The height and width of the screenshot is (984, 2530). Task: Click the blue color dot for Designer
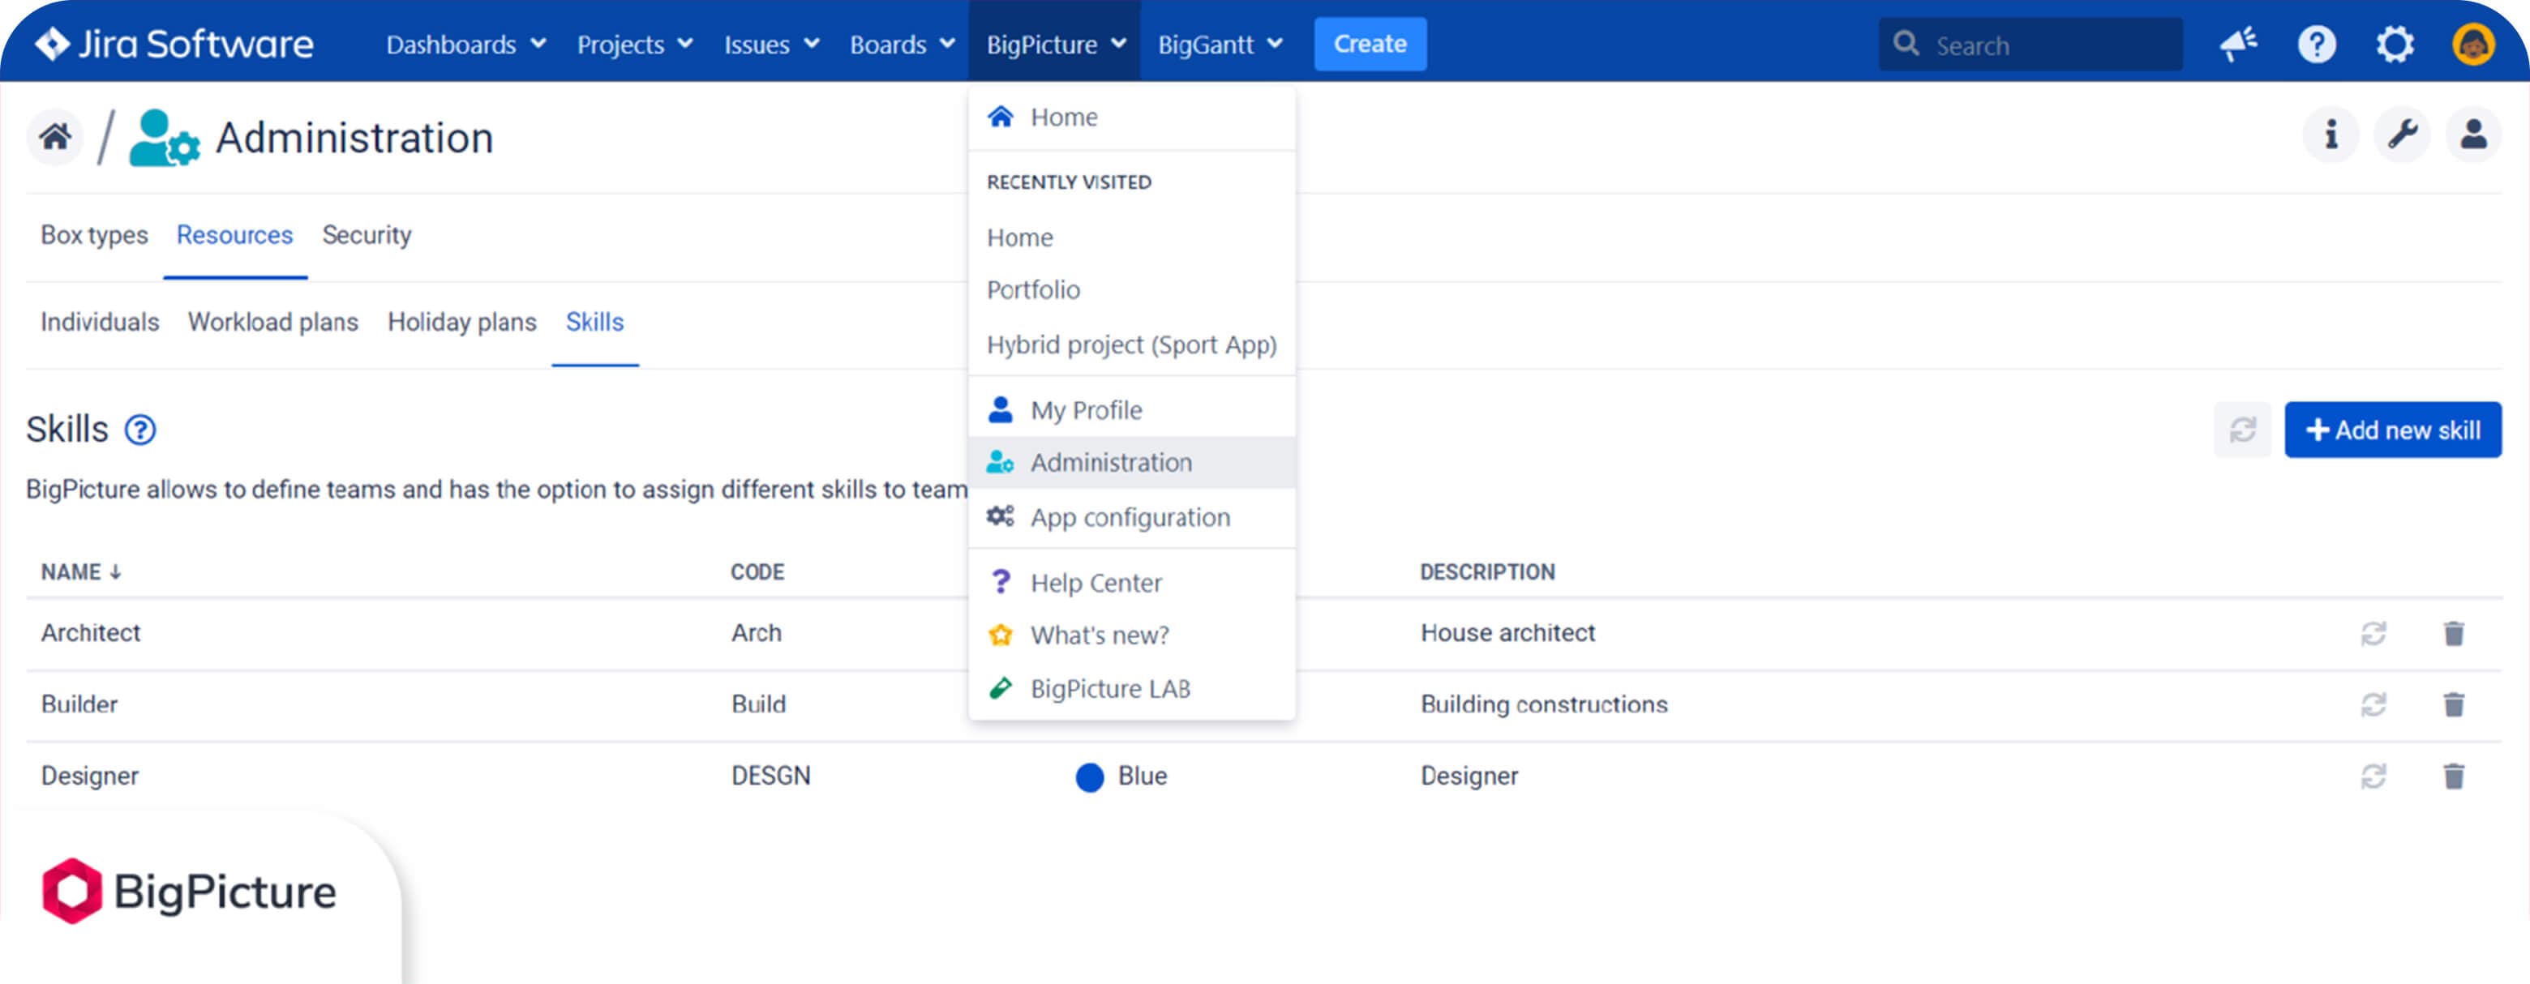pos(1089,777)
